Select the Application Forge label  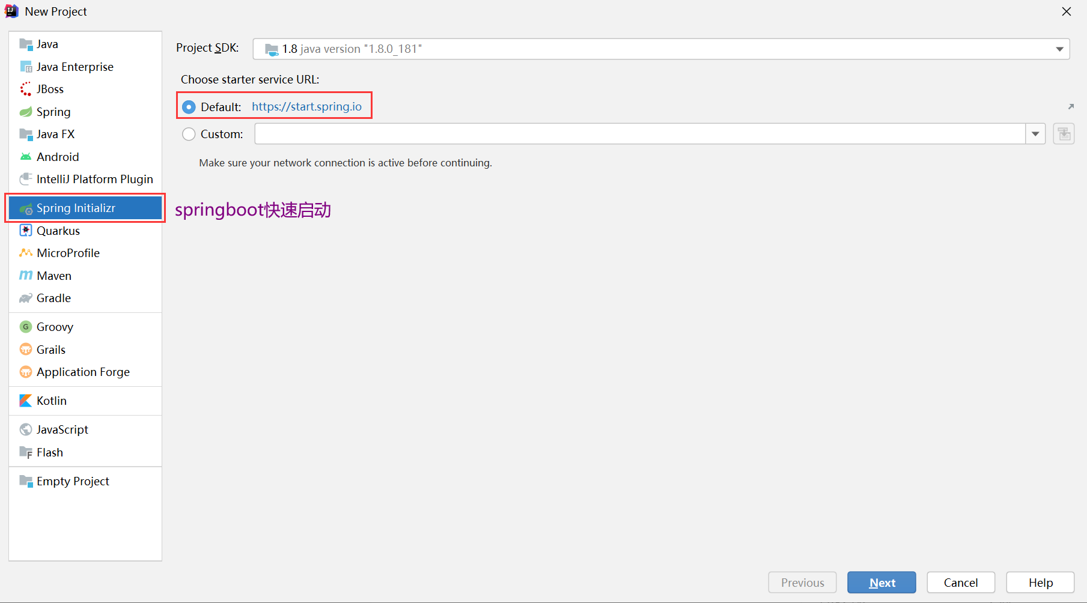pos(83,372)
